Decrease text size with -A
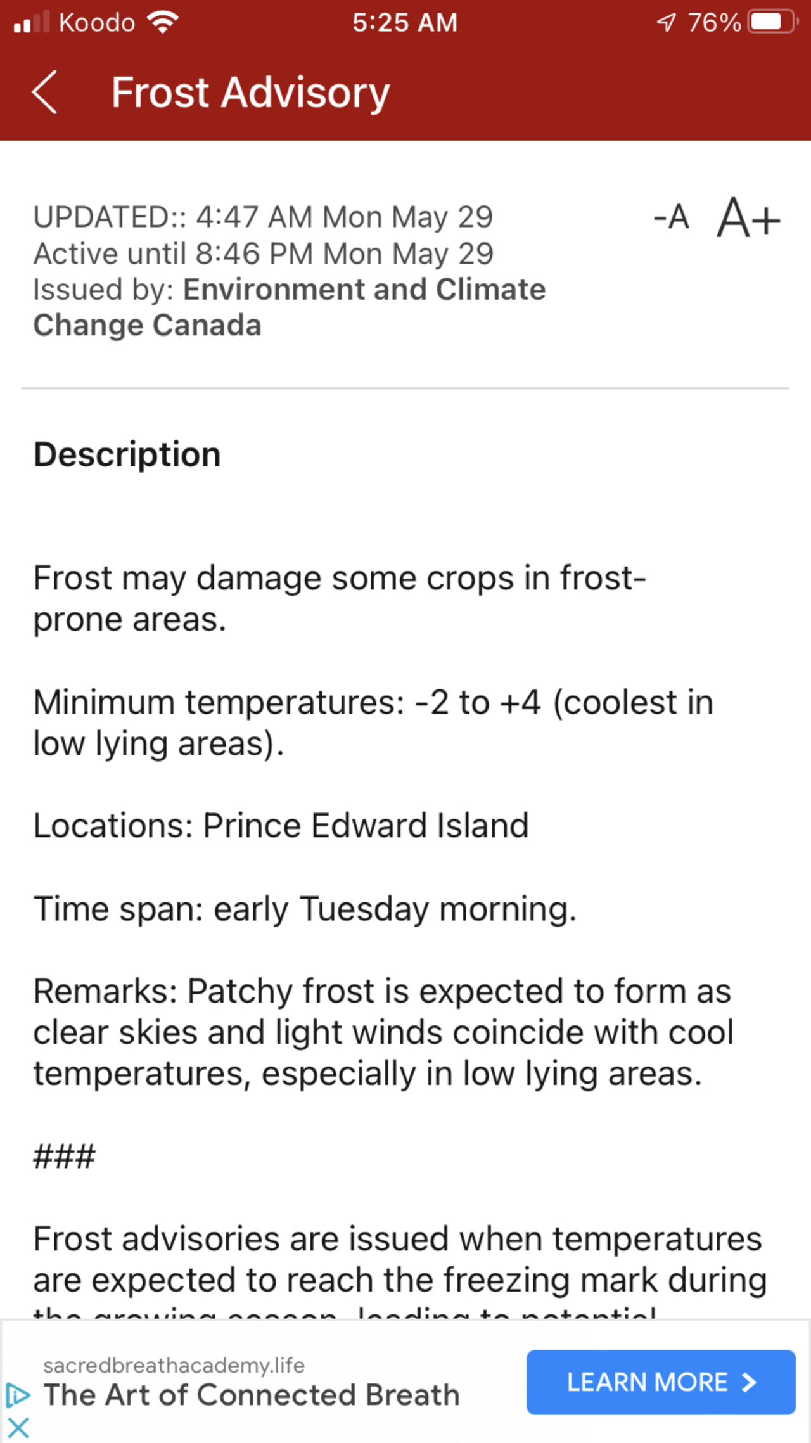This screenshot has width=811, height=1443. pos(671,217)
